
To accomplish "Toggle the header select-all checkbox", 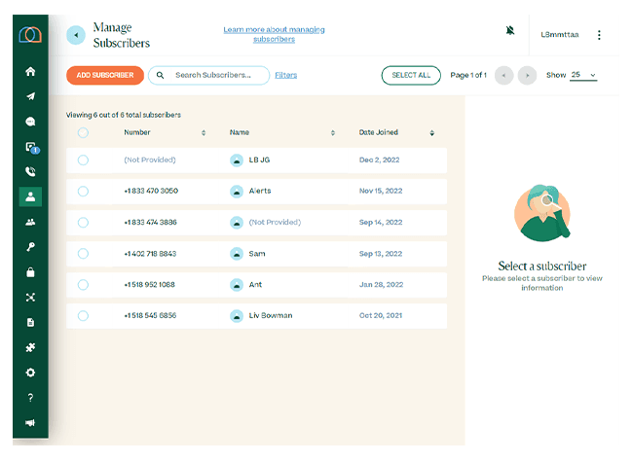I will pos(83,133).
